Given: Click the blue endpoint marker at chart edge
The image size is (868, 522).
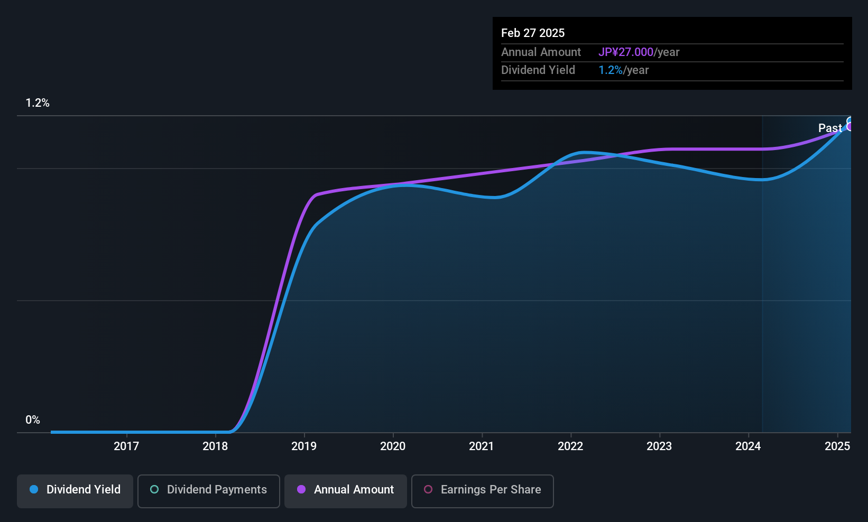Looking at the screenshot, I should coord(850,121).
